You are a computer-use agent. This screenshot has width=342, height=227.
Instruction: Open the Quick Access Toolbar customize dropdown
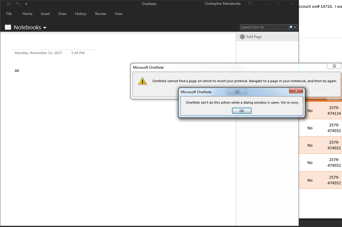tap(26, 4)
